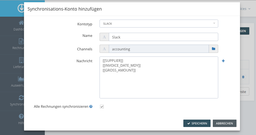The height and width of the screenshot is (135, 256).
Task: Click [[GROSS_AMOUNT]] line in message
Action: click(x=119, y=70)
